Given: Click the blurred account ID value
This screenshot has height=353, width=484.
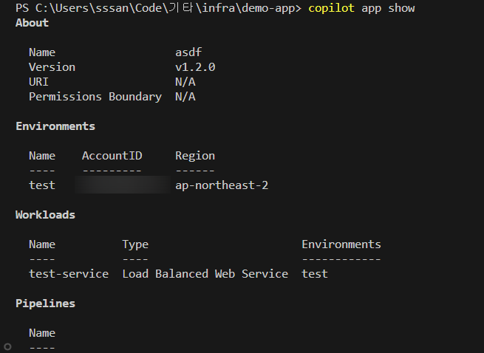Looking at the screenshot, I should click(x=123, y=185).
